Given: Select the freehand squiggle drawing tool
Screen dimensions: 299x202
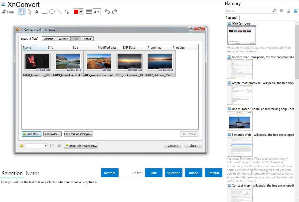Looking at the screenshot, I should tap(67, 12).
